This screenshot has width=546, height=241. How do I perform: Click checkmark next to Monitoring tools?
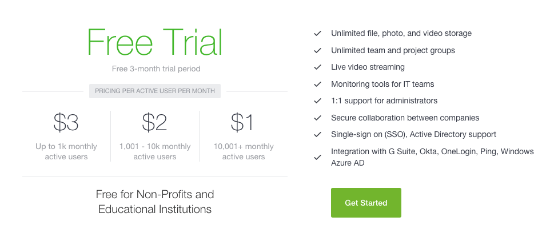point(317,84)
